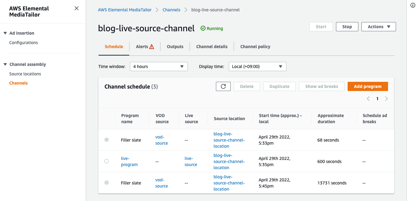Click the Show ad breaks button
This screenshot has width=419, height=201.
click(x=322, y=86)
